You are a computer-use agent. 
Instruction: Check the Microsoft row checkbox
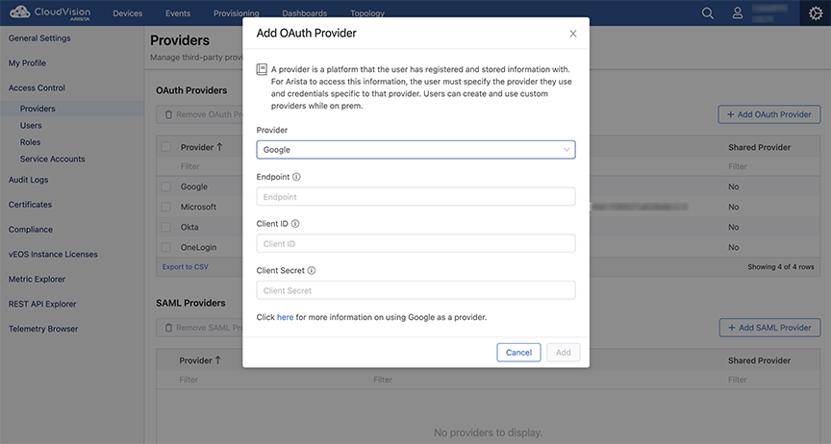[x=165, y=207]
